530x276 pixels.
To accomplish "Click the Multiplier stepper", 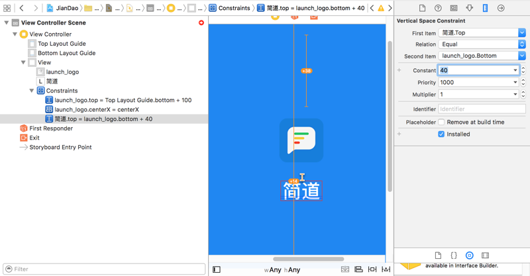I will [523, 95].
